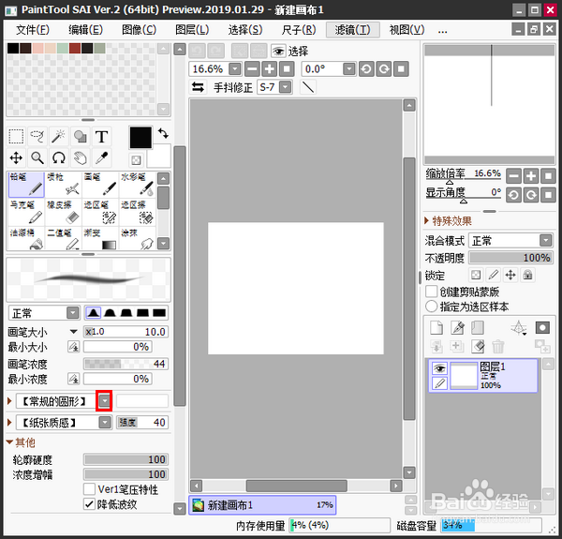
Task: Toggle selection visibility eye icon
Action: [278, 52]
